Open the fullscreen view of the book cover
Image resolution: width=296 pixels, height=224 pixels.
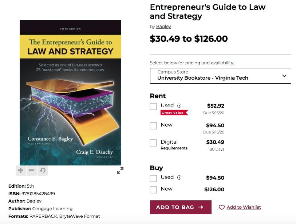(120, 170)
